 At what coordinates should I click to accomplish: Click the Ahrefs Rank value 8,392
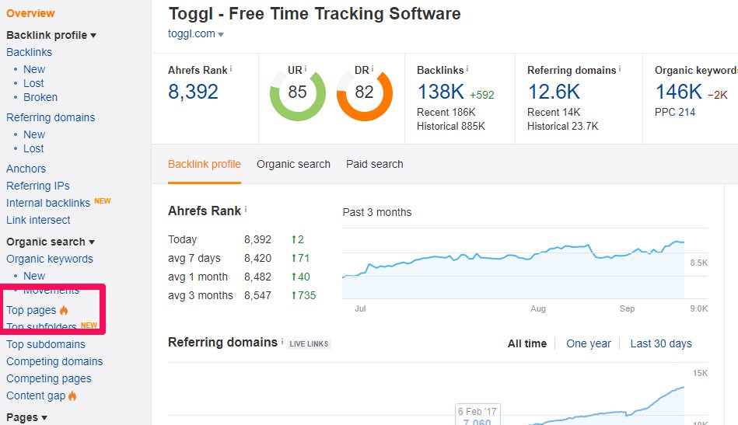pyautogui.click(x=193, y=92)
